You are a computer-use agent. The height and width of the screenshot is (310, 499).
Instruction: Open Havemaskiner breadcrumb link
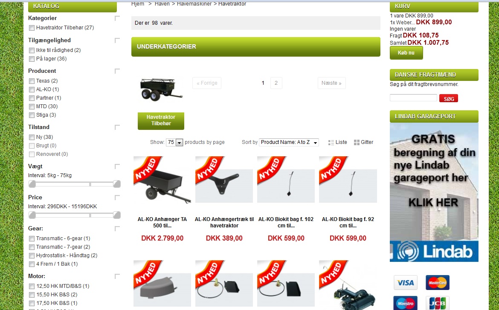[194, 4]
